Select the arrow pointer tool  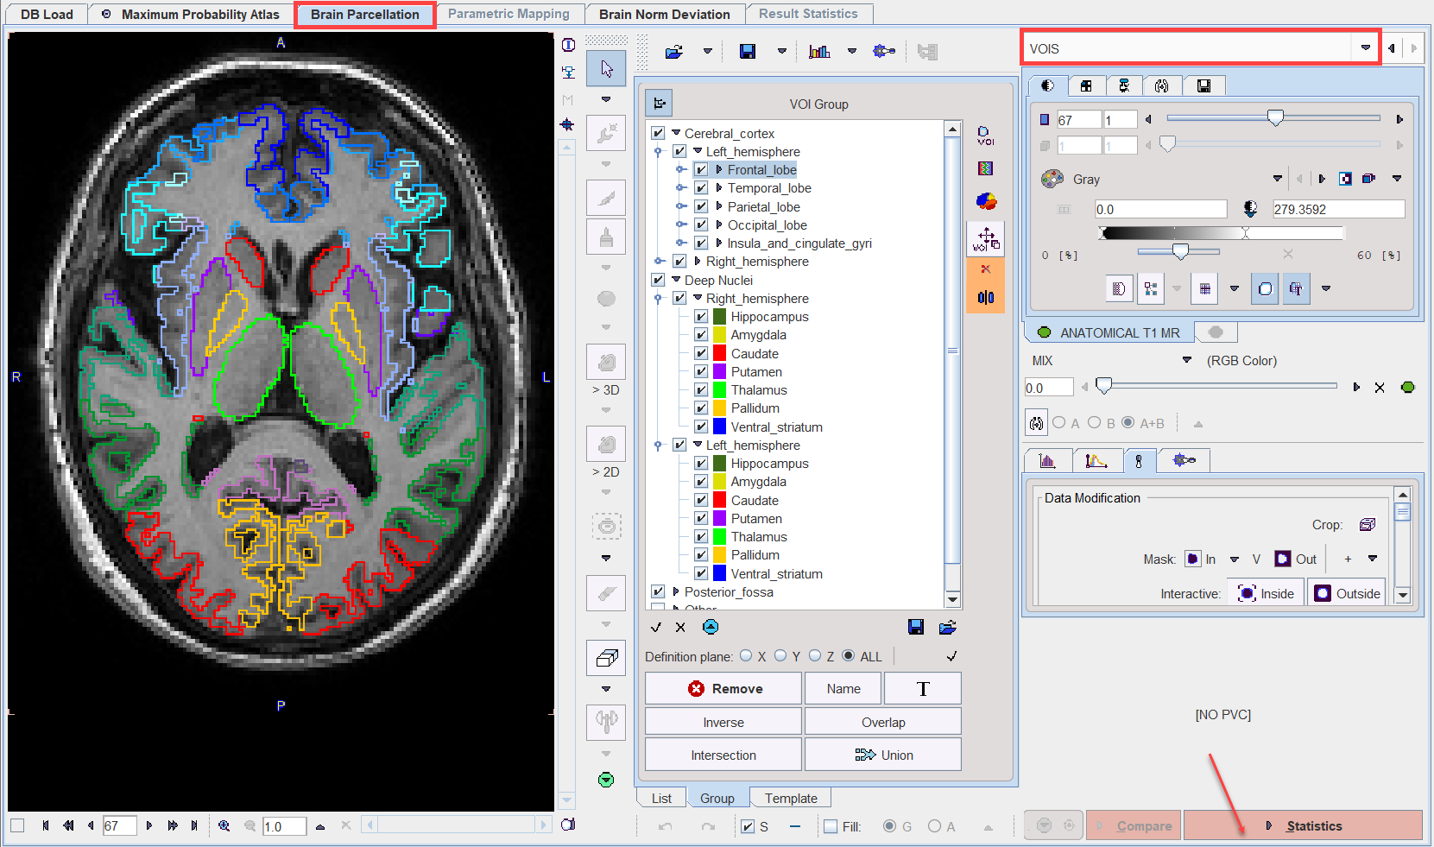[606, 68]
